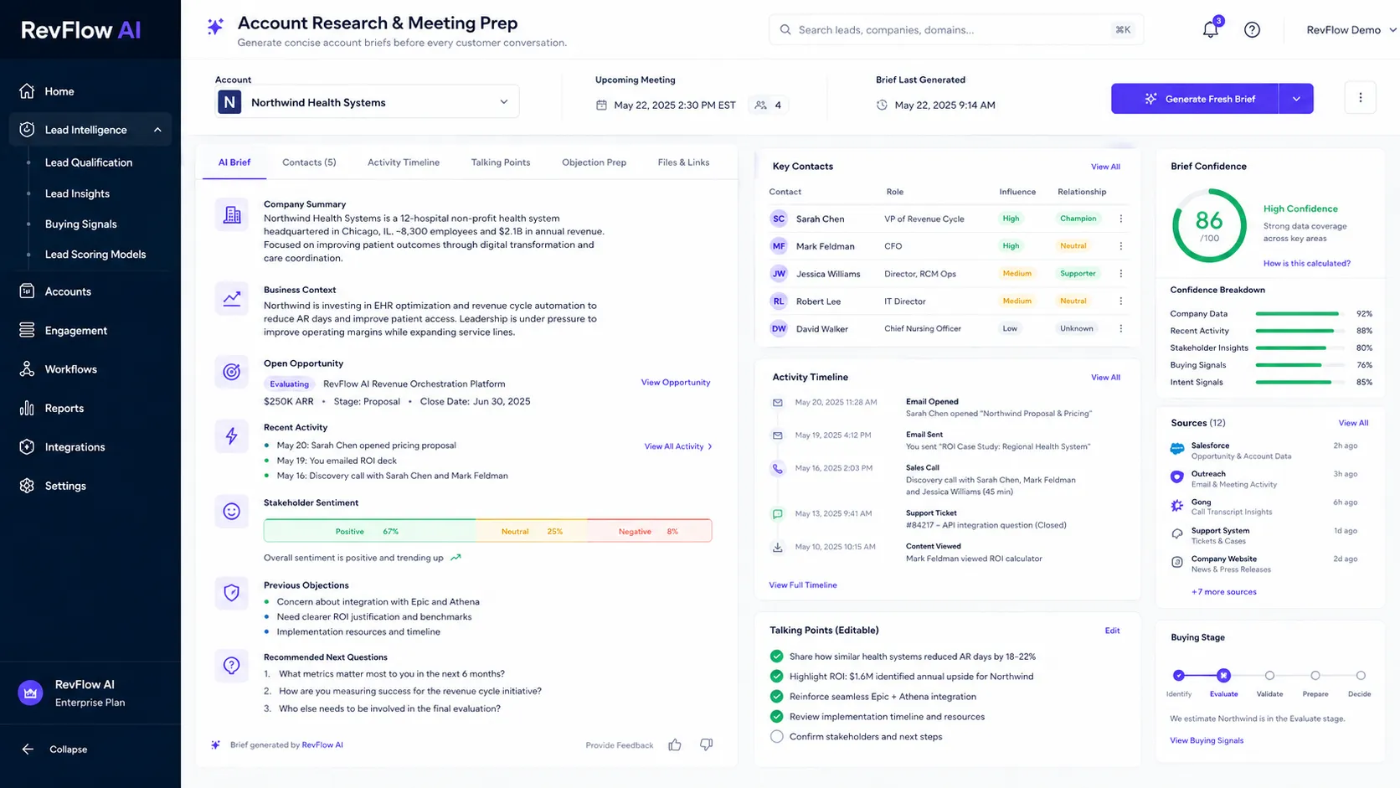Open row options for Sarah Chen
Image resolution: width=1400 pixels, height=788 pixels.
1120,219
